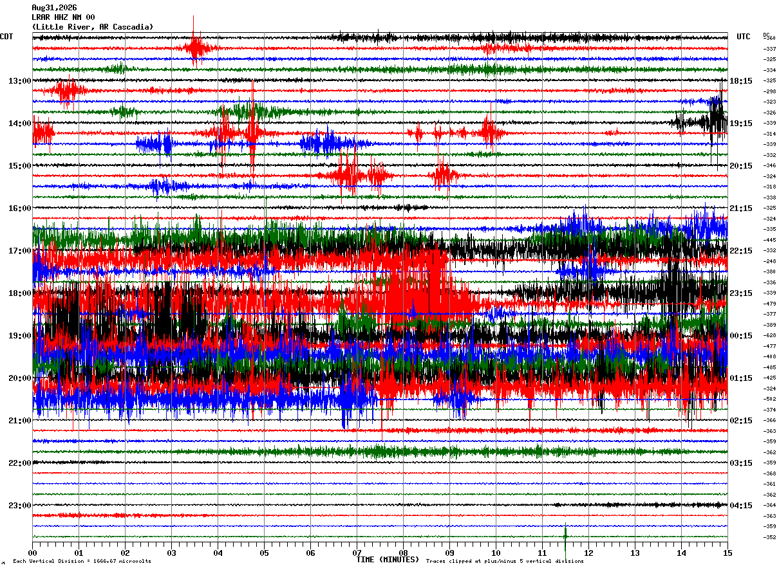Select the LRAR HHZ NM 00 station label
779x570 pixels.
tap(63, 17)
